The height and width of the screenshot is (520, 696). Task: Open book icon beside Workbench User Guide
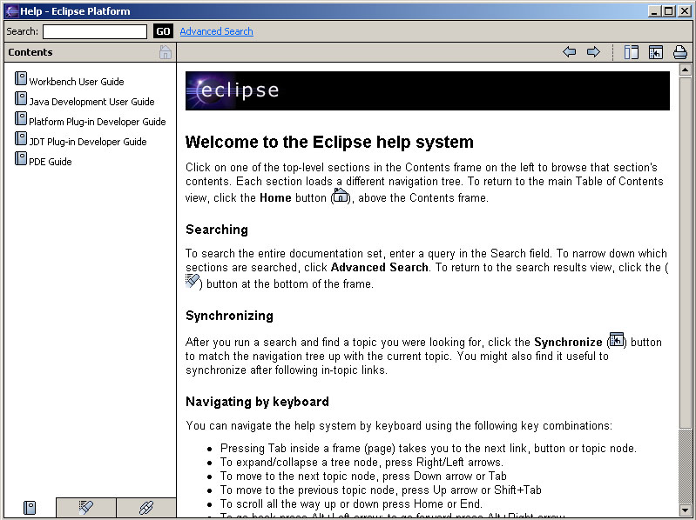tap(21, 78)
